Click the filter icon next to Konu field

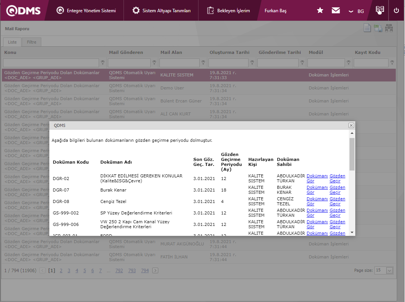point(102,63)
